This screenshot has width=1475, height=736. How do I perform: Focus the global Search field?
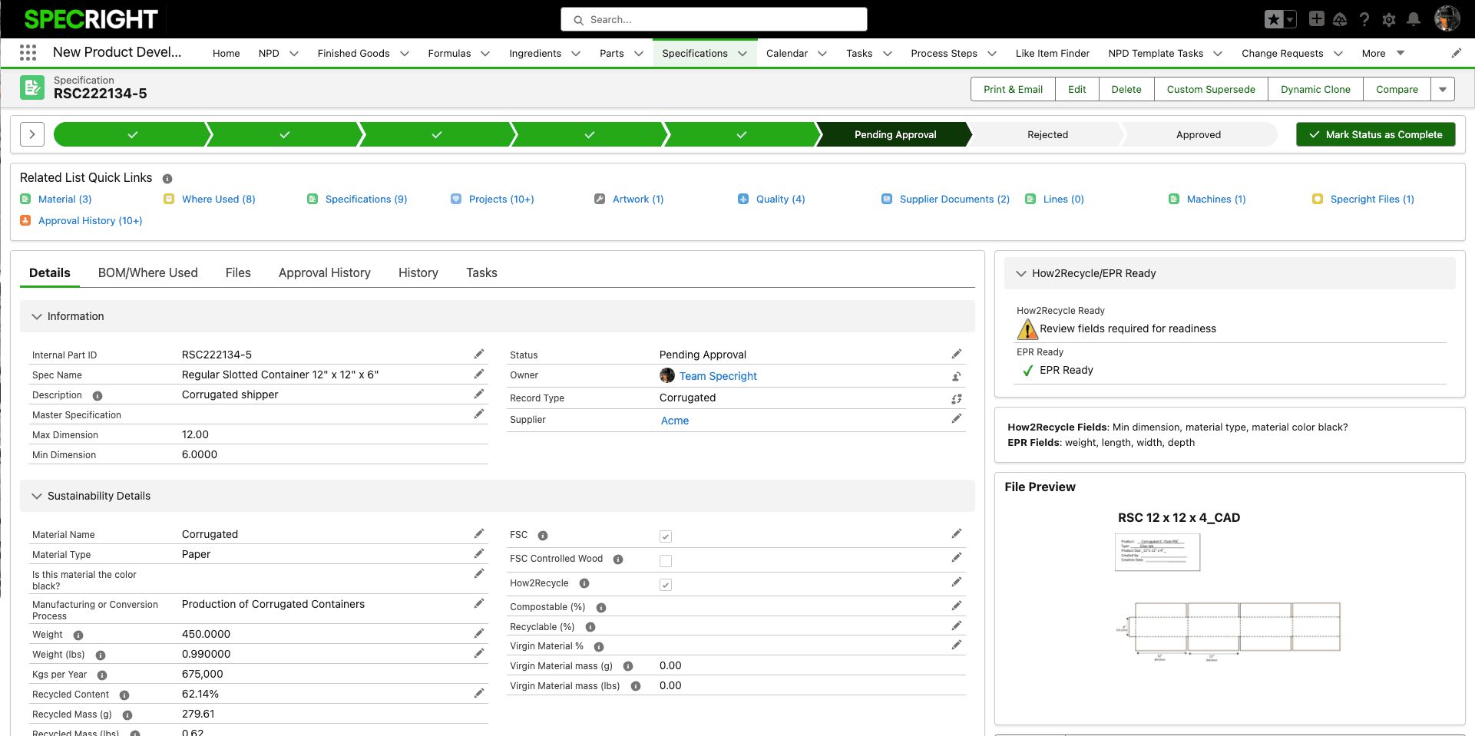(x=714, y=19)
